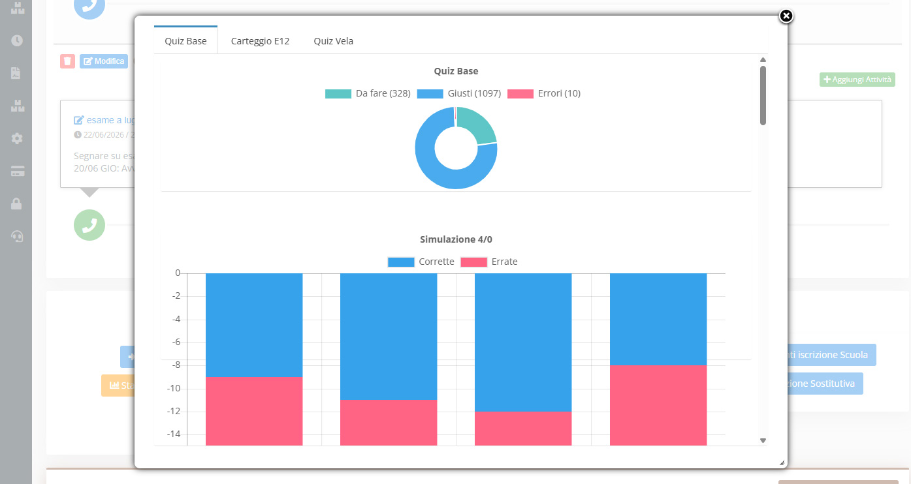
Task: Click the scroll down arrow in popup
Action: [763, 441]
